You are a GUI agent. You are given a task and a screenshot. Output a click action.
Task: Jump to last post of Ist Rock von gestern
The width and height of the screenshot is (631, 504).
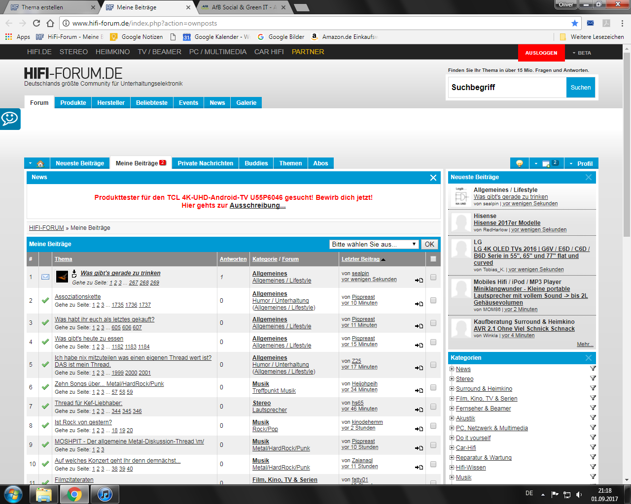coord(419,429)
